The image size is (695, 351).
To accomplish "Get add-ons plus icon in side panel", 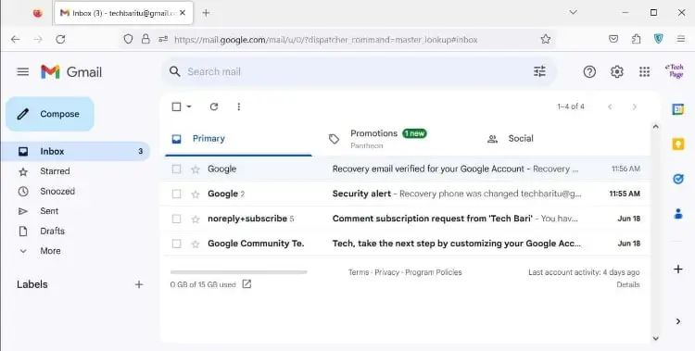I will (677, 269).
